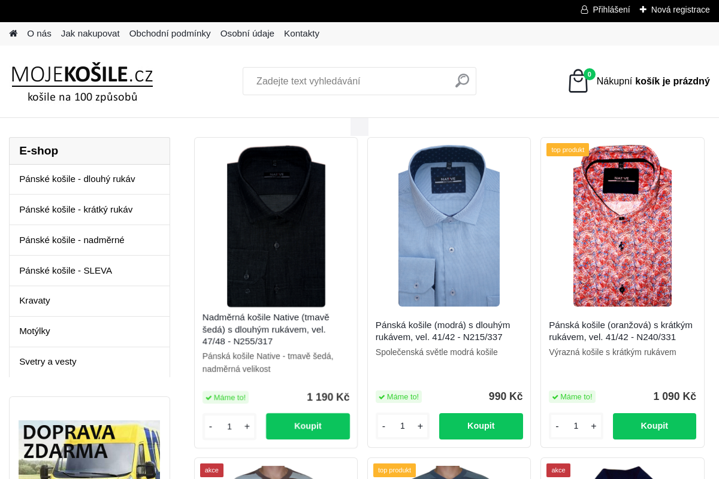Image resolution: width=719 pixels, height=479 pixels.
Task: Open the shopping bag cart icon
Action: (578, 81)
